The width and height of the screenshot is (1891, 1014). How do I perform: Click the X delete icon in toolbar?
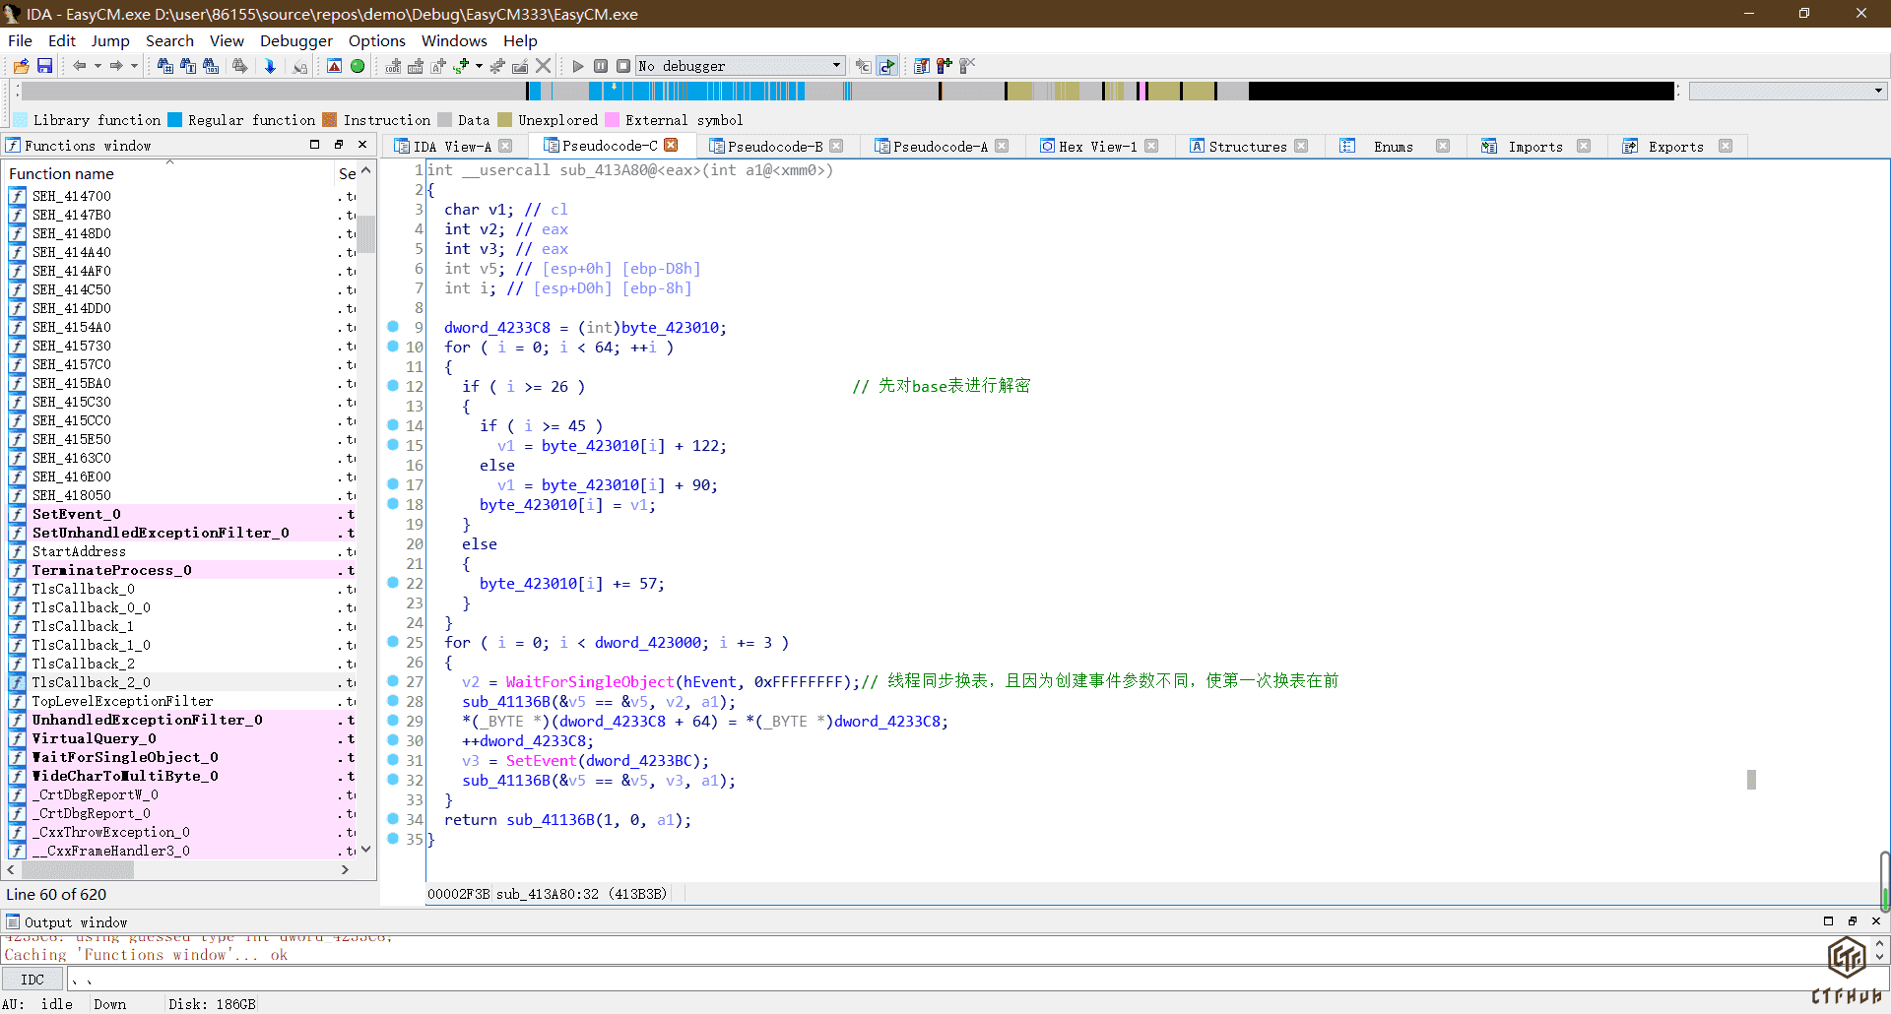point(544,66)
